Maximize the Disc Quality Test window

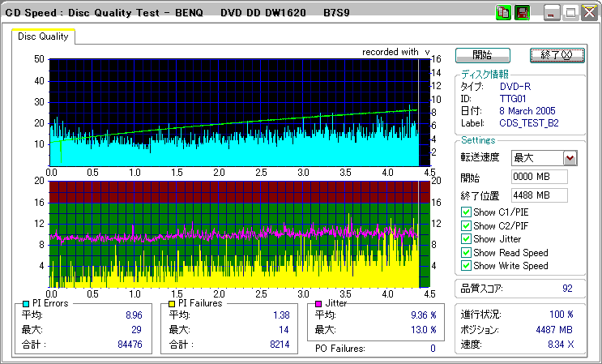pyautogui.click(x=570, y=13)
